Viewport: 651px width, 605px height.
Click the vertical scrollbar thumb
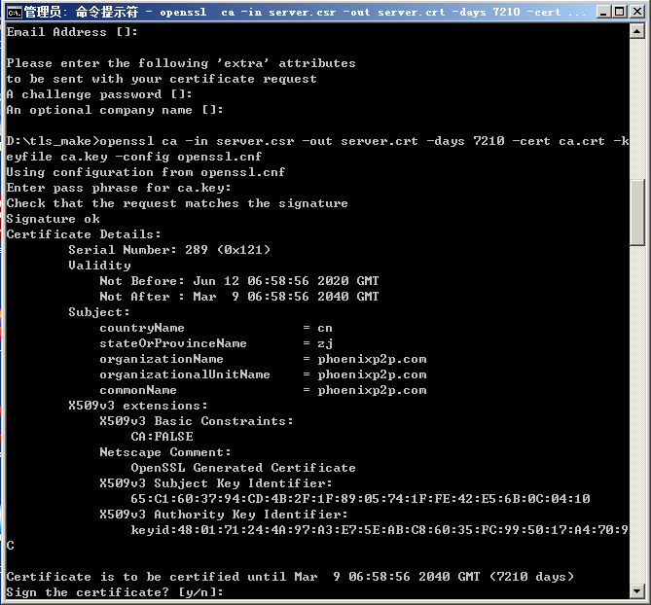pos(636,212)
